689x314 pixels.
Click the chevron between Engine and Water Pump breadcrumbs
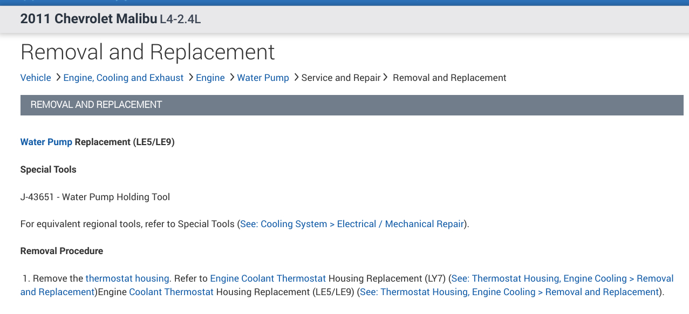click(231, 78)
